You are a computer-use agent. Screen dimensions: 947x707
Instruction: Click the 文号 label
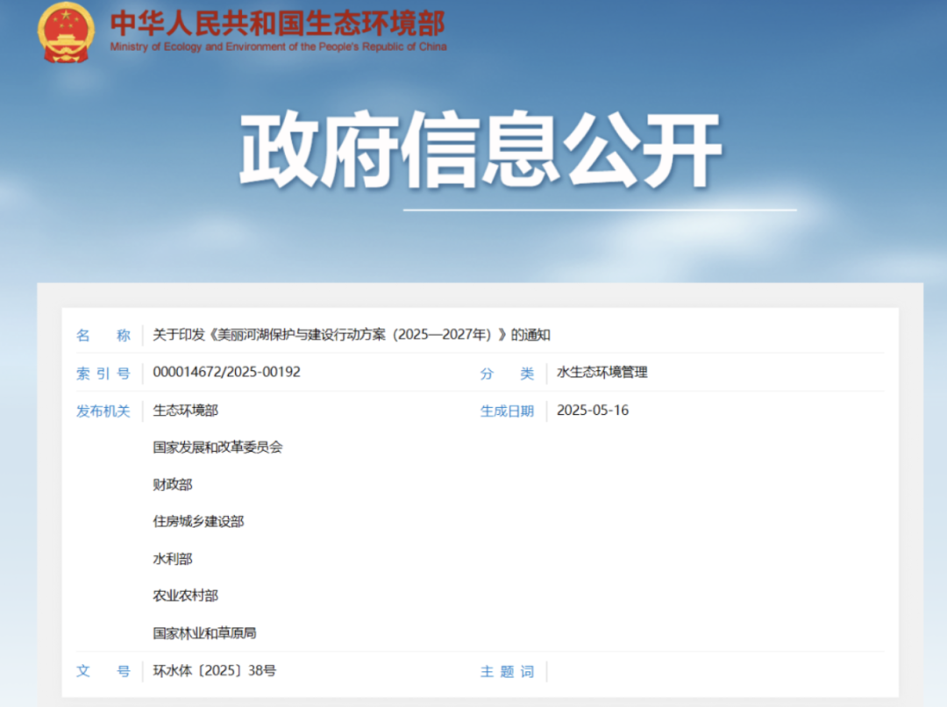(103, 671)
